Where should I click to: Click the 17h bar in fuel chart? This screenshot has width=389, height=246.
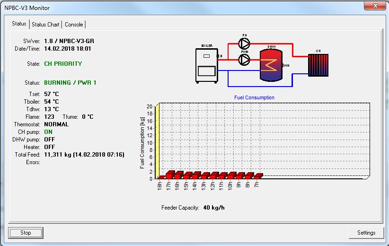pos(170,175)
